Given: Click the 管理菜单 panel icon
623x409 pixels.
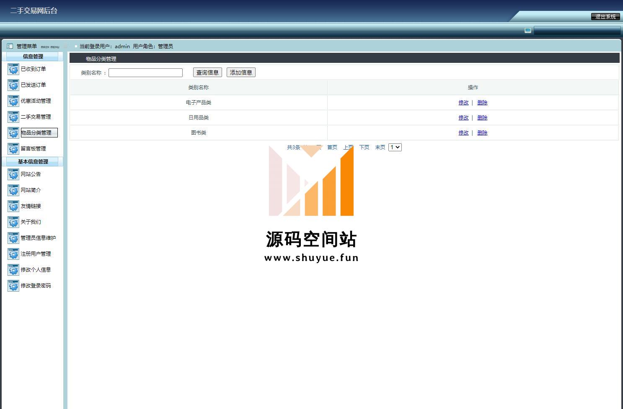Looking at the screenshot, I should (10, 46).
